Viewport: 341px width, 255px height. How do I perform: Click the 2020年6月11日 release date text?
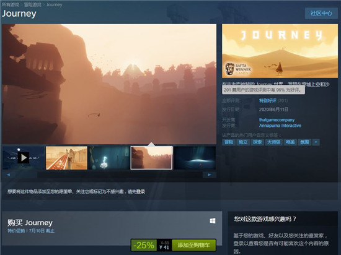(273, 110)
